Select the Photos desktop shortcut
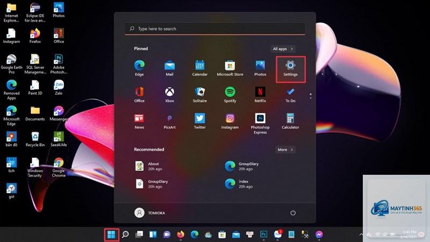 [x=59, y=10]
